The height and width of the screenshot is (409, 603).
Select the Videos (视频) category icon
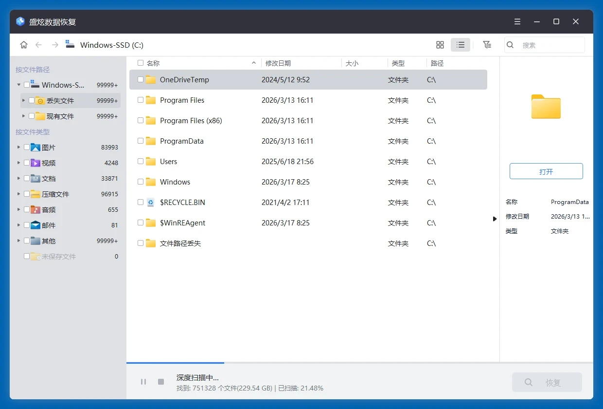tap(35, 163)
